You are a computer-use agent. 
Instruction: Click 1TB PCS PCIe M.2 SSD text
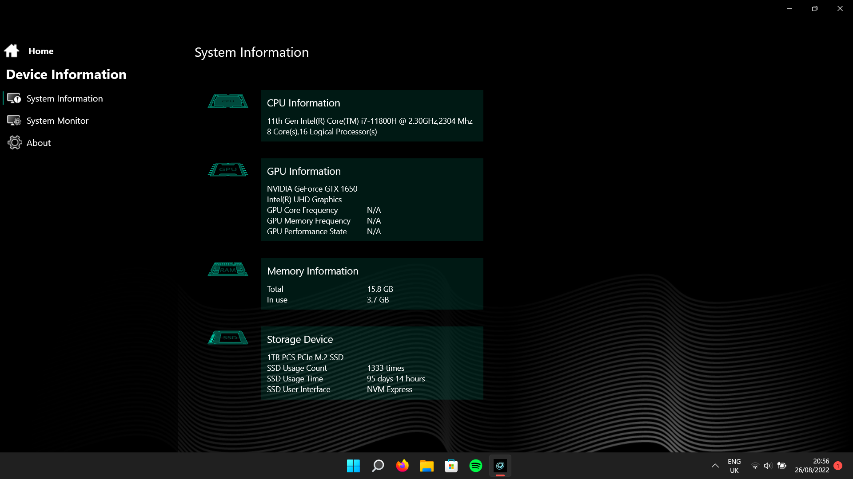[305, 357]
